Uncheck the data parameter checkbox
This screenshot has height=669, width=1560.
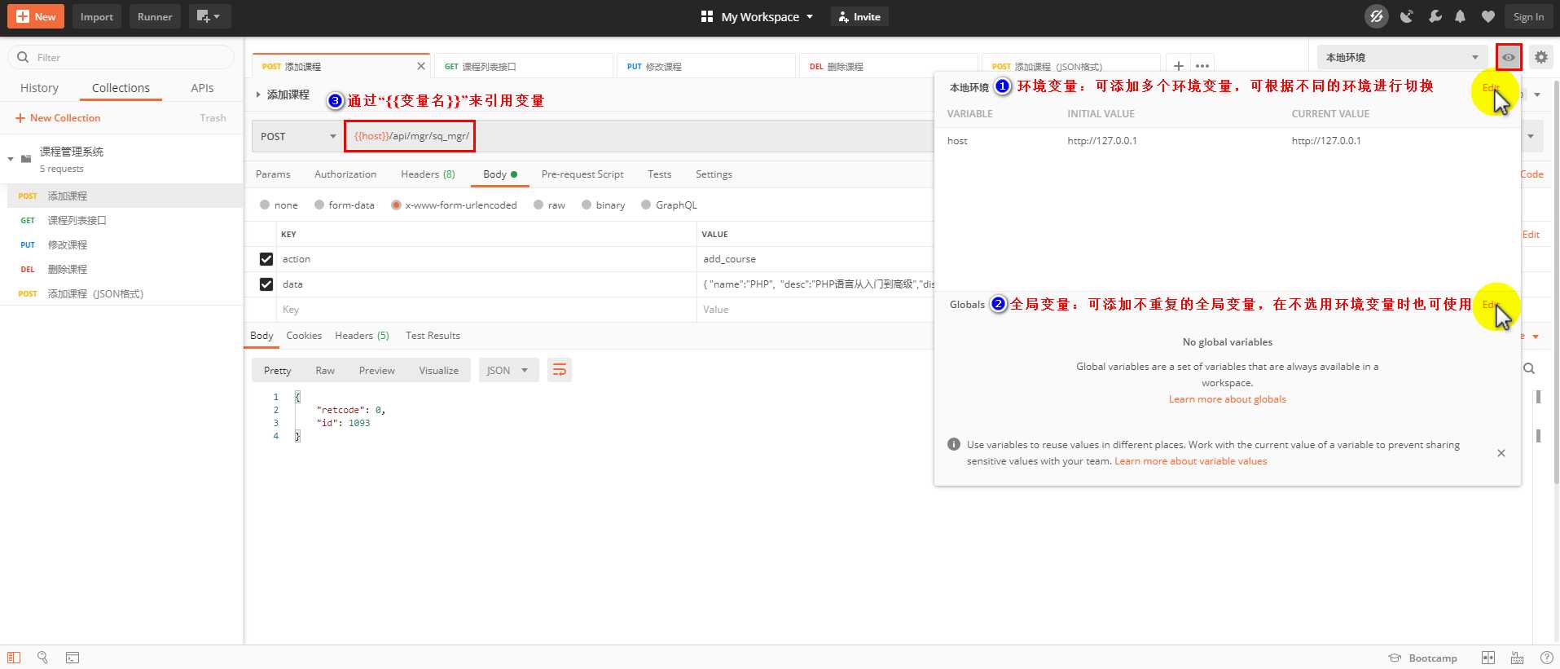pyautogui.click(x=266, y=284)
